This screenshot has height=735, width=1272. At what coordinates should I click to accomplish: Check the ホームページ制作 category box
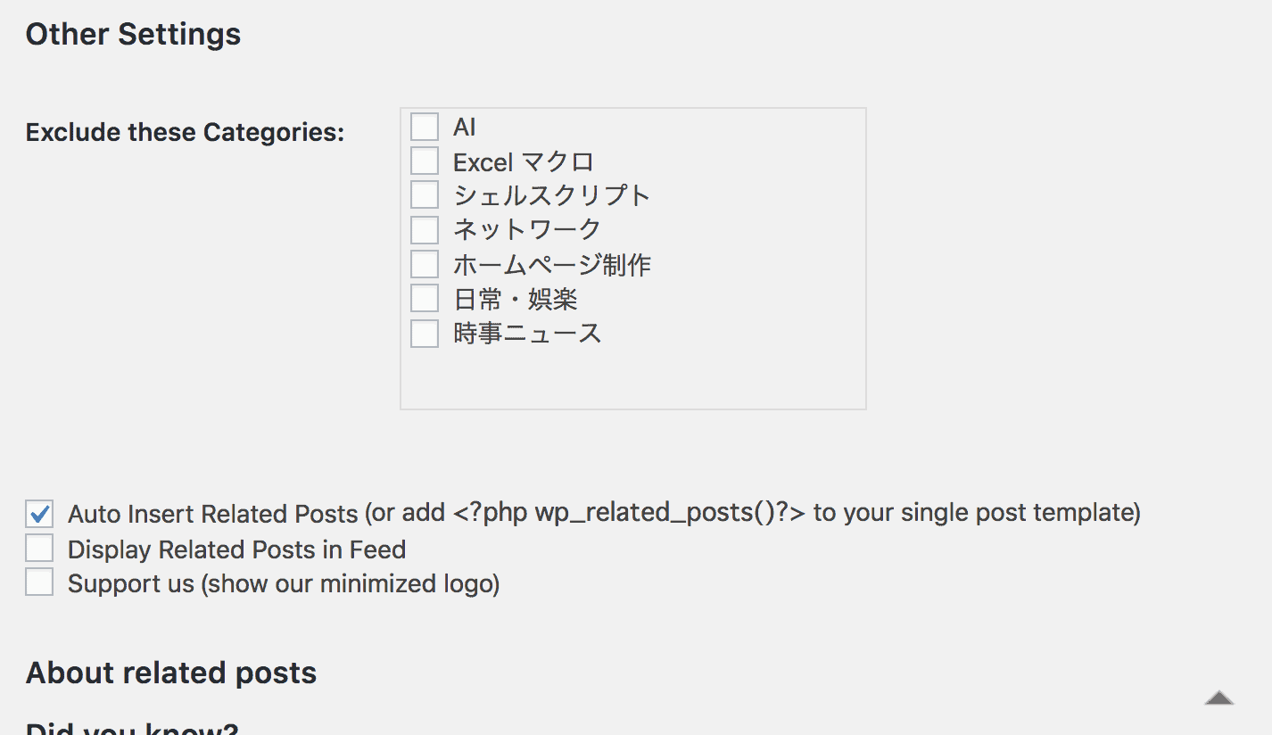pyautogui.click(x=425, y=264)
